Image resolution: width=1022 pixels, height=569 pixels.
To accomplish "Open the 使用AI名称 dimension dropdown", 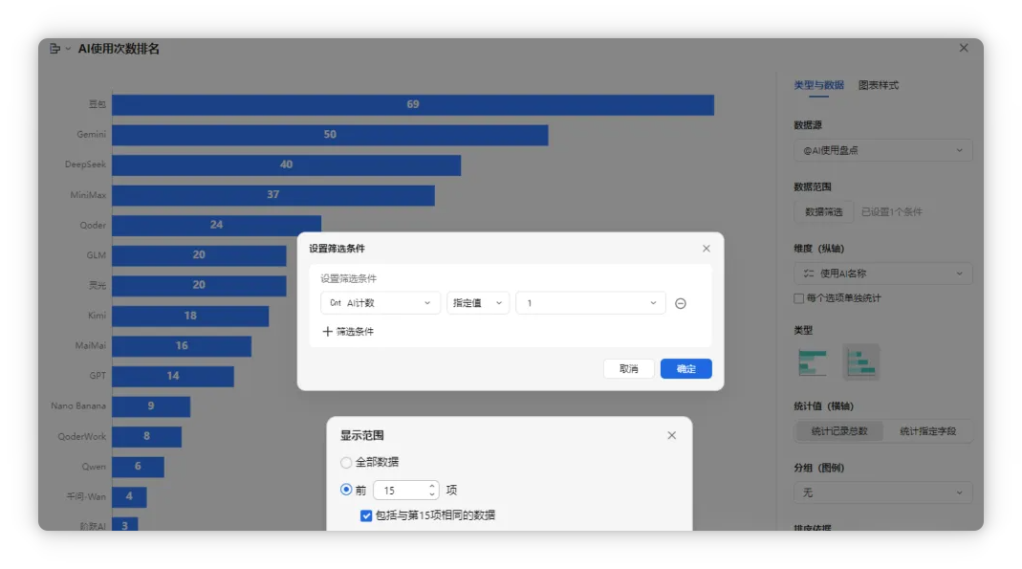I will click(x=882, y=274).
